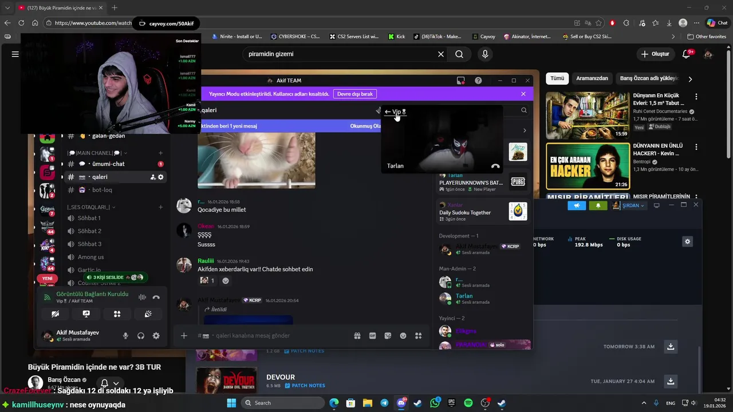Click the reaction with count 1
733x412 pixels.
click(207, 280)
